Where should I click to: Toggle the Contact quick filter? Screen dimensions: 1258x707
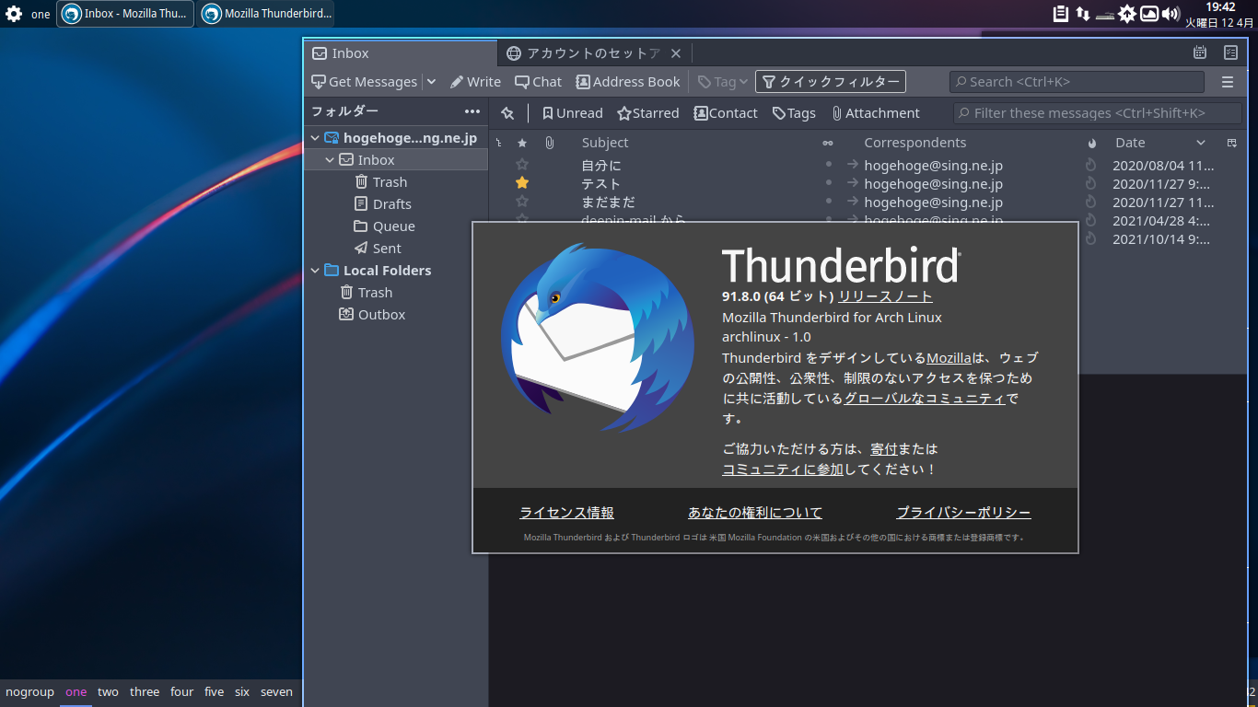(x=726, y=113)
